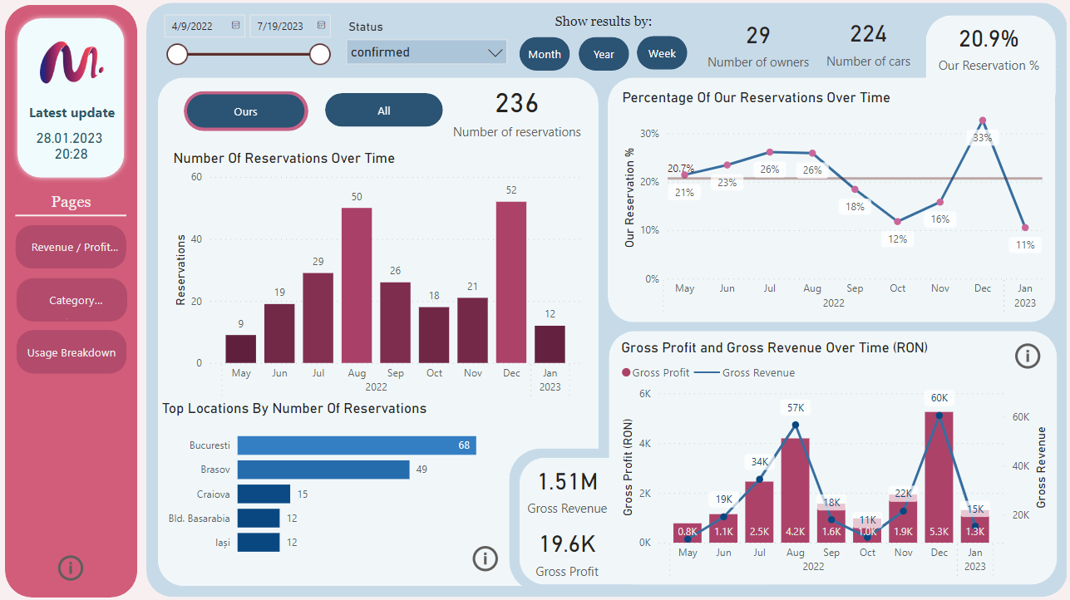Expand the start date input field

(x=204, y=25)
